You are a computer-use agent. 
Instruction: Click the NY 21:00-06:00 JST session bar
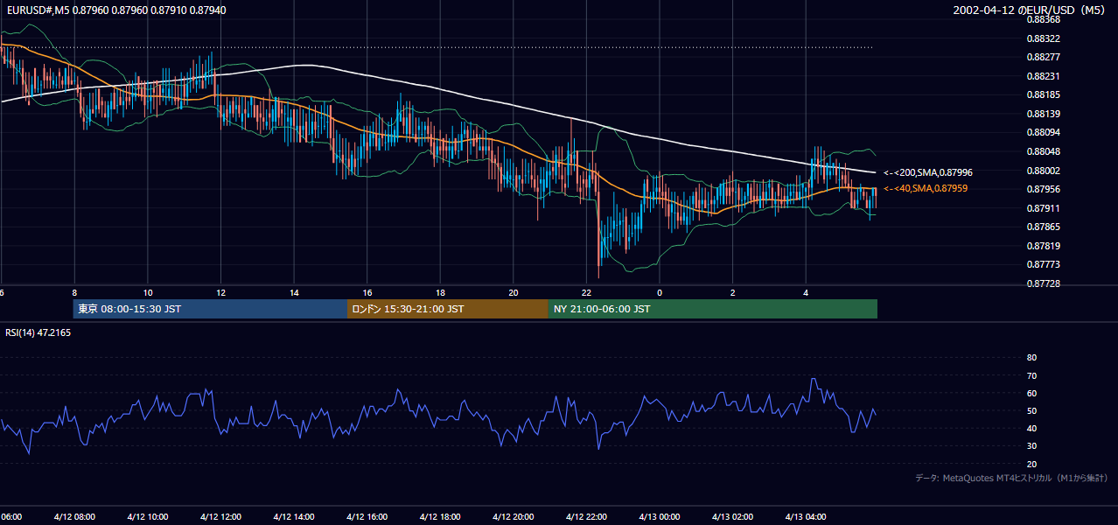click(x=713, y=309)
